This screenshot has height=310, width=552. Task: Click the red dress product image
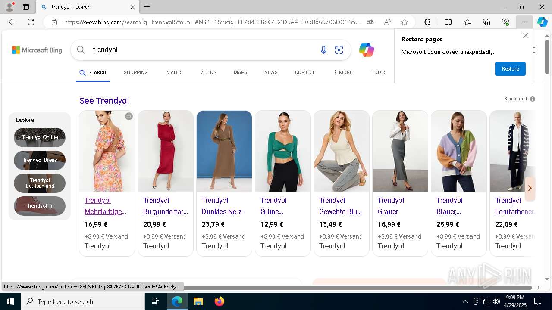166,151
